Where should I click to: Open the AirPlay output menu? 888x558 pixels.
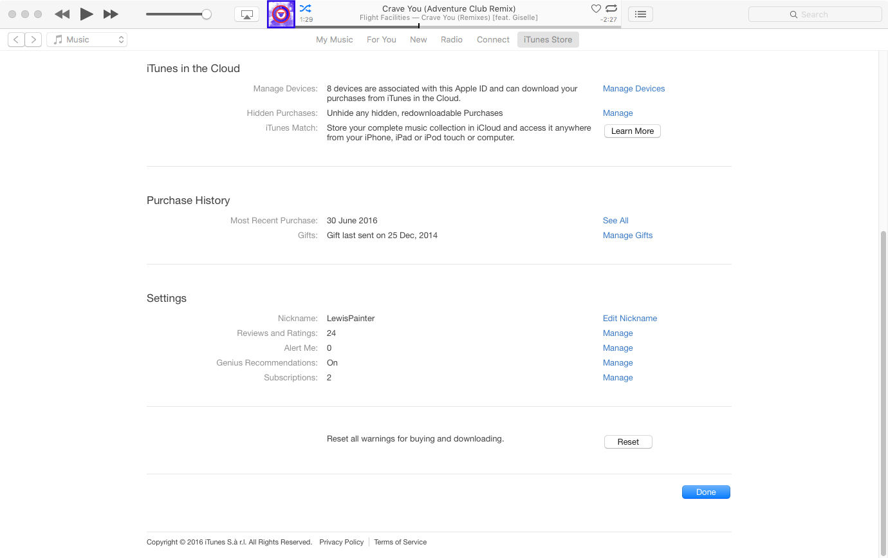[246, 14]
